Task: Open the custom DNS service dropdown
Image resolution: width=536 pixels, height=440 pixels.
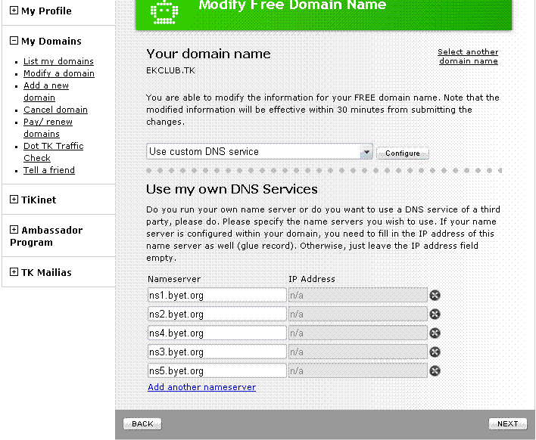Action: click(x=366, y=152)
